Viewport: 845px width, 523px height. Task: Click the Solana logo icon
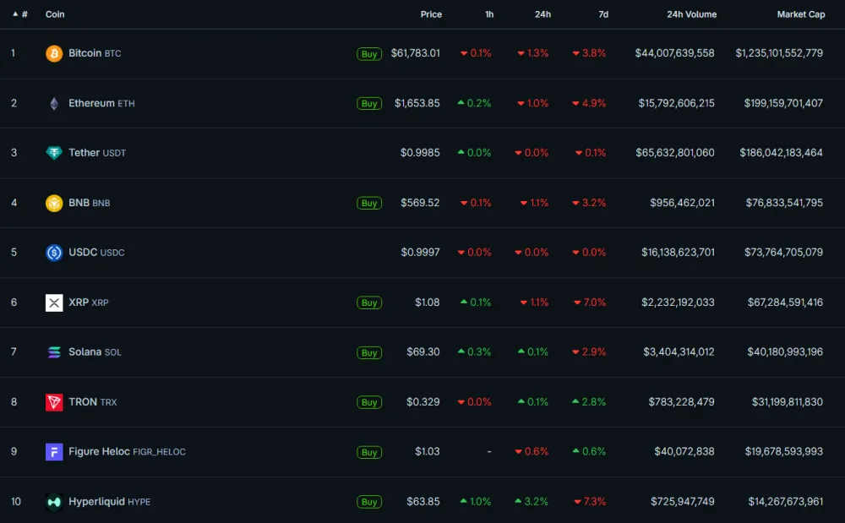pos(54,352)
